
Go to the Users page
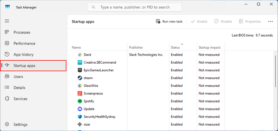pos(33,76)
